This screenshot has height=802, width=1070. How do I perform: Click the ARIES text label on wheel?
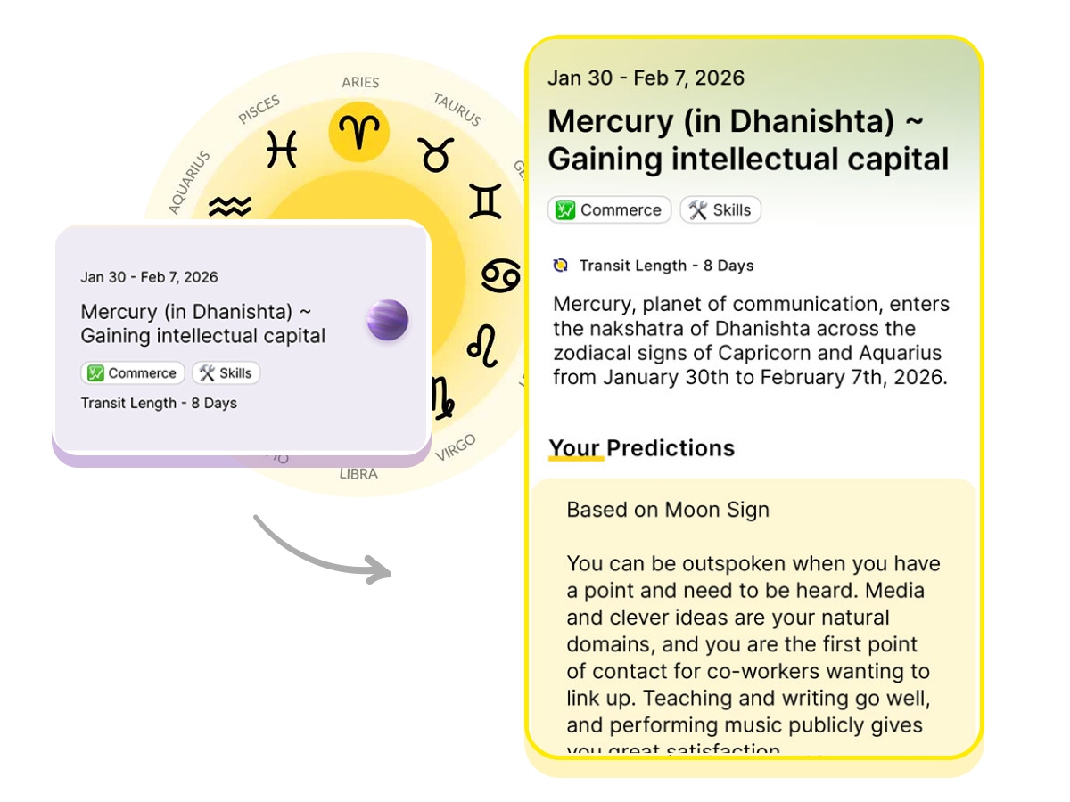click(360, 83)
